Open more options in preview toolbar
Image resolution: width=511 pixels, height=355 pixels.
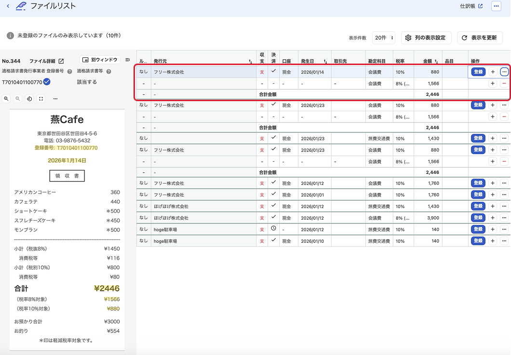55,99
